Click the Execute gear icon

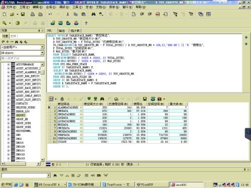(18, 23)
